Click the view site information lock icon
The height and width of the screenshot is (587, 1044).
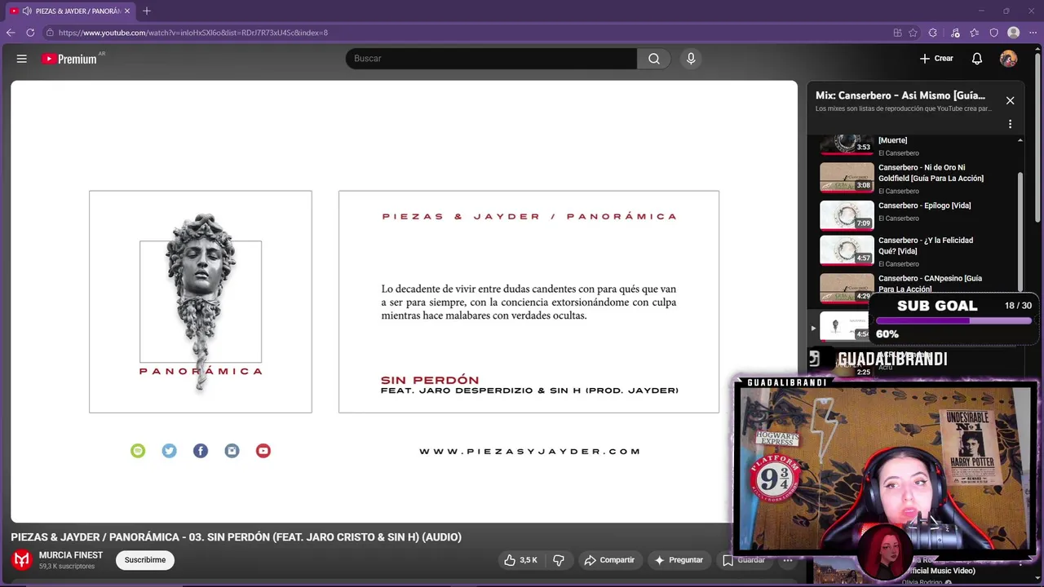(50, 33)
